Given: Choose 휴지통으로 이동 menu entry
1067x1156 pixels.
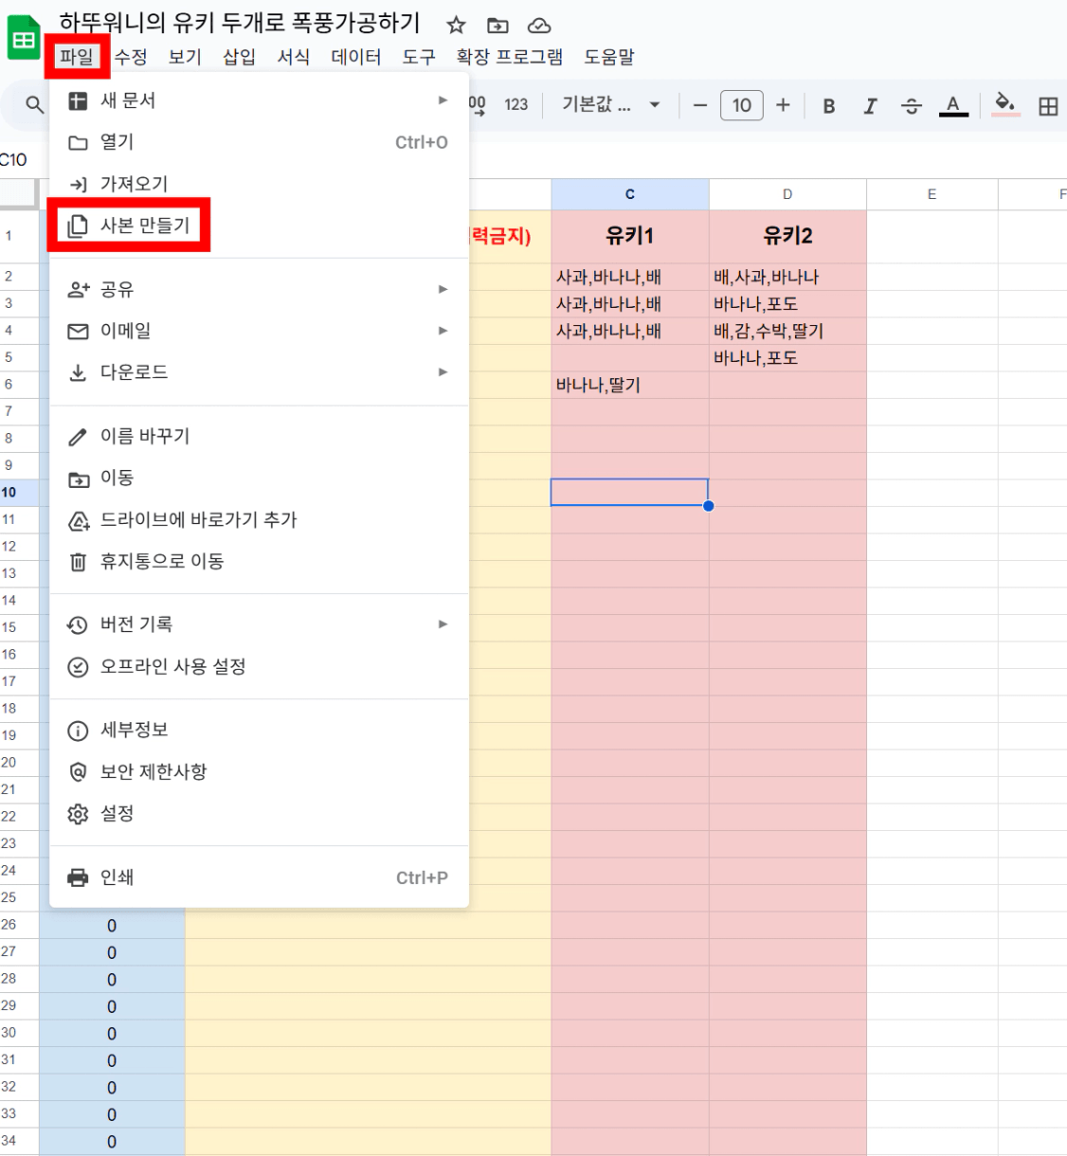Looking at the screenshot, I should (162, 562).
